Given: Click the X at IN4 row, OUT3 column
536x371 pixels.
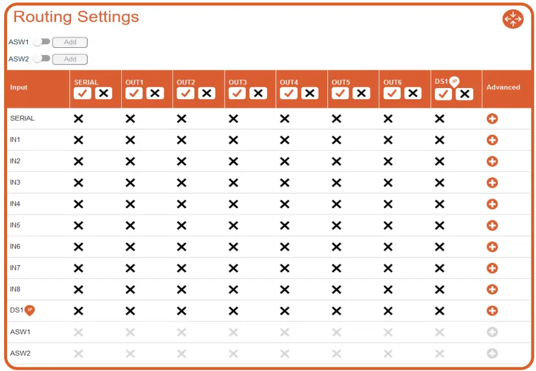Looking at the screenshot, I should click(233, 204).
